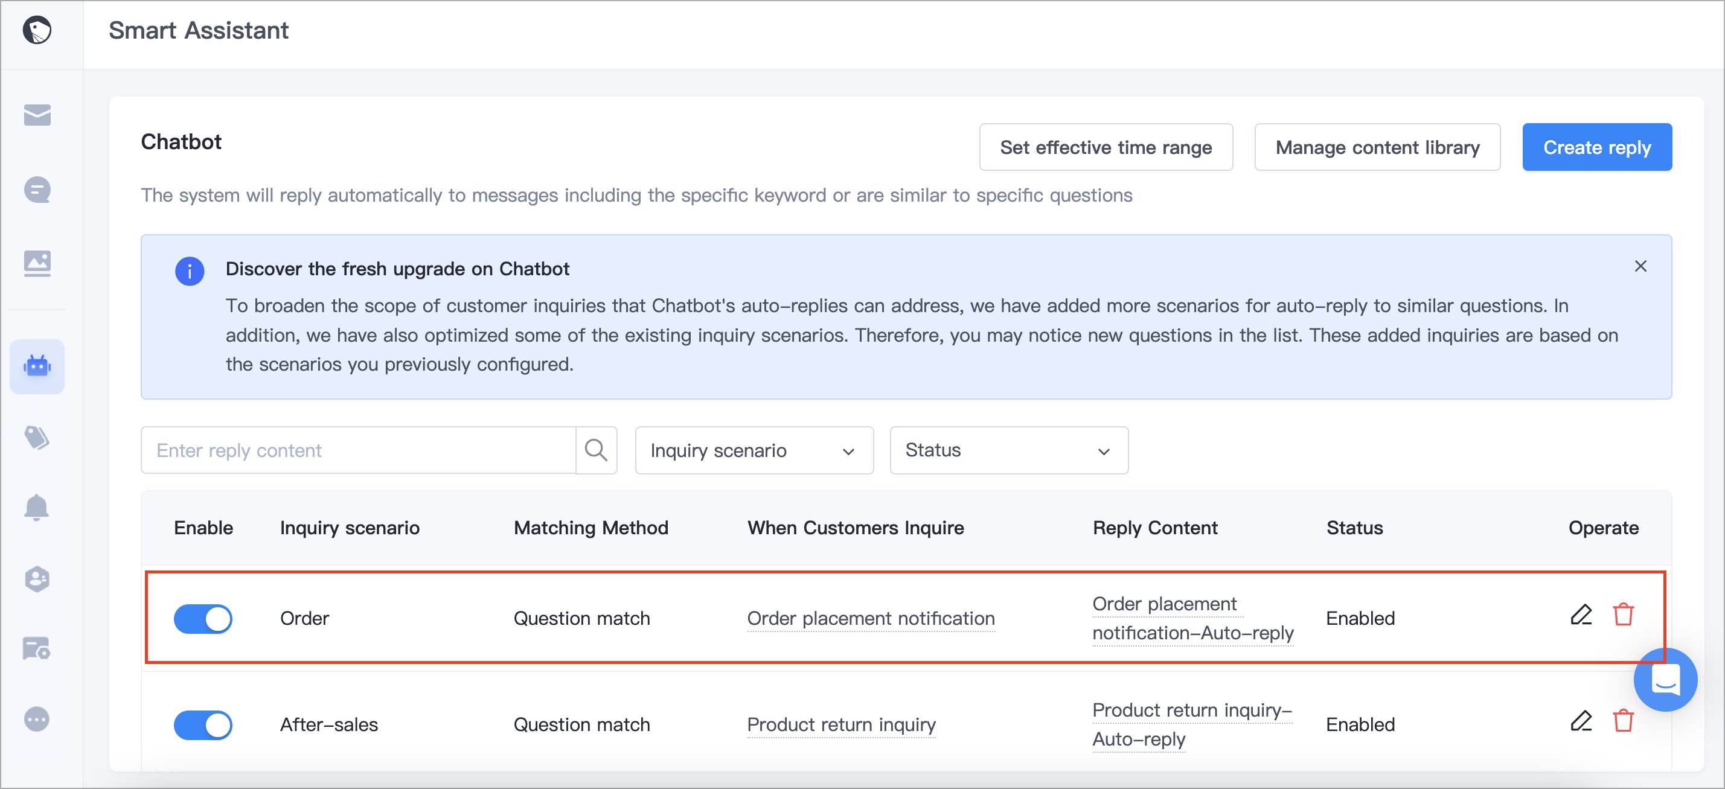
Task: Open the image gallery sidebar icon
Action: tap(37, 263)
